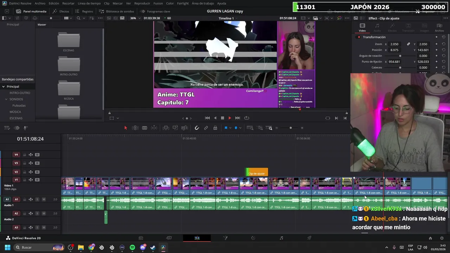Play timeline in reverse
Screen dimensions: 450x253
(215, 118)
